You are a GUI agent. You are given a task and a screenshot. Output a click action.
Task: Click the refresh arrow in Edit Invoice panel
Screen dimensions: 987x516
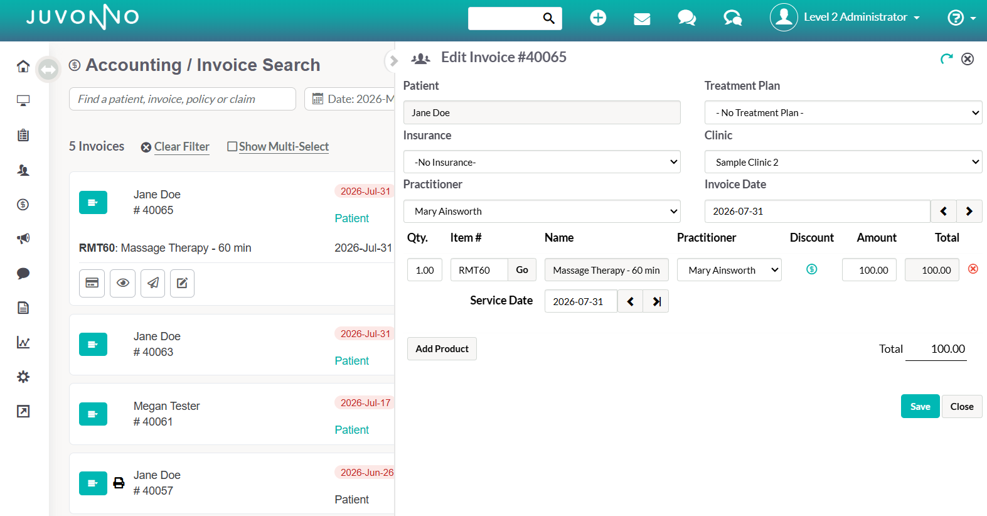tap(946, 59)
